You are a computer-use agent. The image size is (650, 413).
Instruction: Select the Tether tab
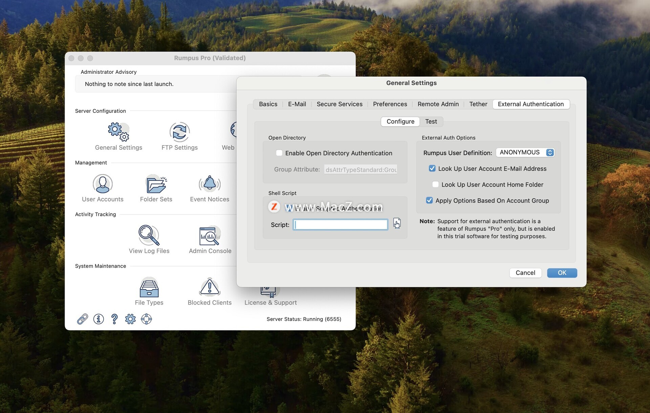(x=478, y=104)
